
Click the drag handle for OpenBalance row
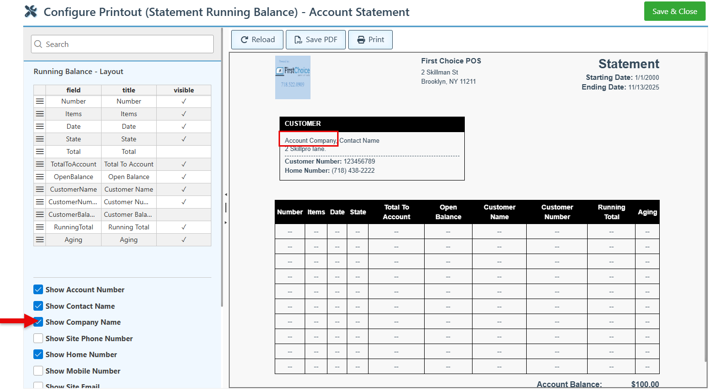40,177
